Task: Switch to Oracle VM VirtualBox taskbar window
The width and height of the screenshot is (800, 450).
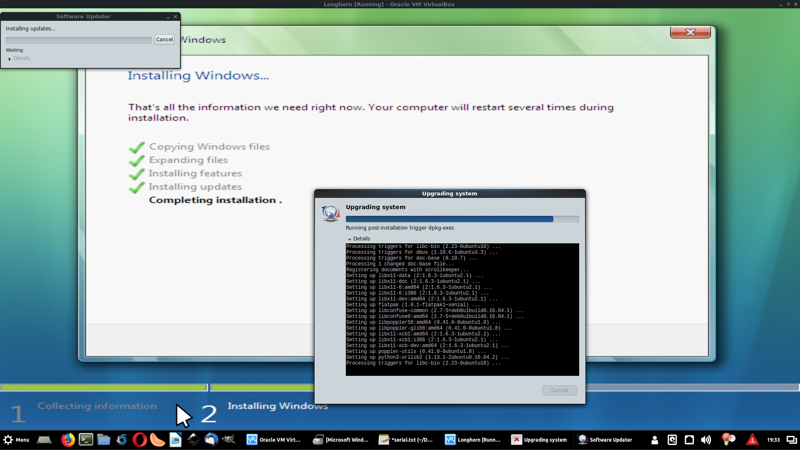Action: point(274,440)
